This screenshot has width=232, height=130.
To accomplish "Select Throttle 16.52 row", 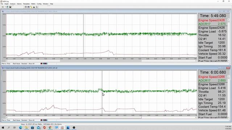I will tap(213, 35).
